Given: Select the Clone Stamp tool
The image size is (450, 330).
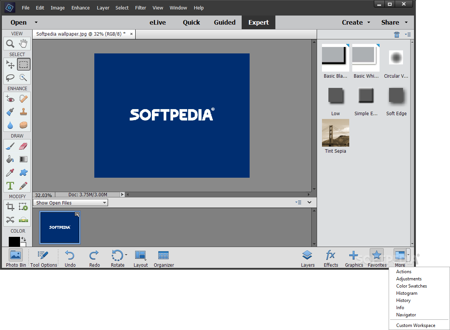Looking at the screenshot, I should (23, 112).
